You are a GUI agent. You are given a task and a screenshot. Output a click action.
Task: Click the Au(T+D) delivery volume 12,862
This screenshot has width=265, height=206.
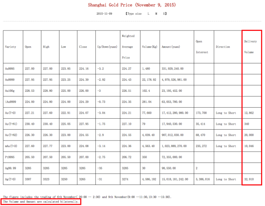click(x=249, y=113)
